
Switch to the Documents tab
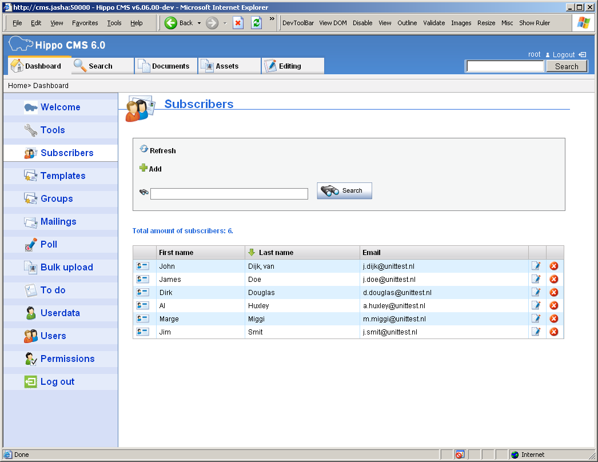(x=166, y=66)
